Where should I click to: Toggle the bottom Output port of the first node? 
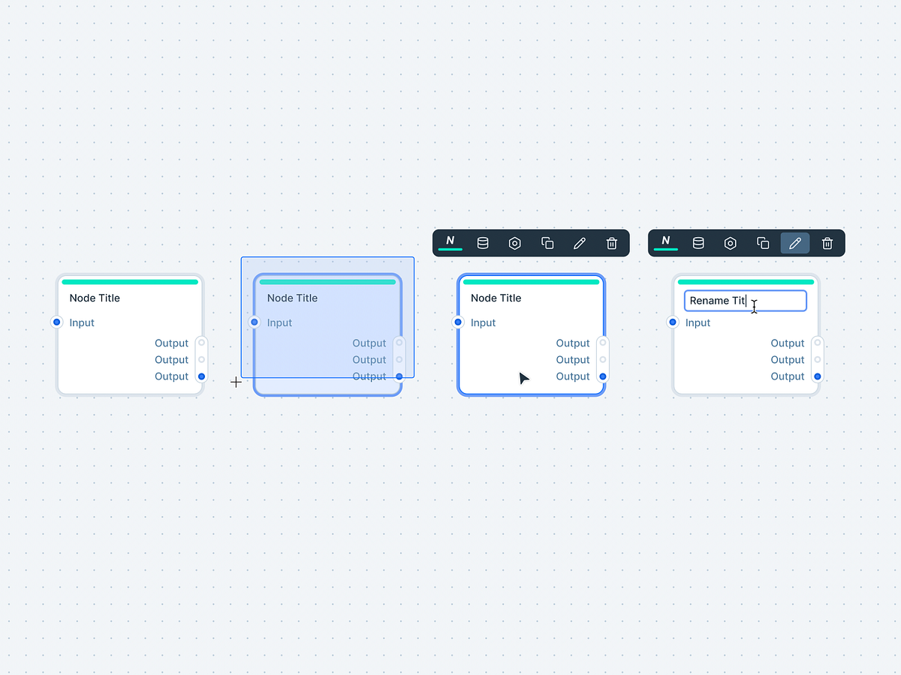(201, 376)
